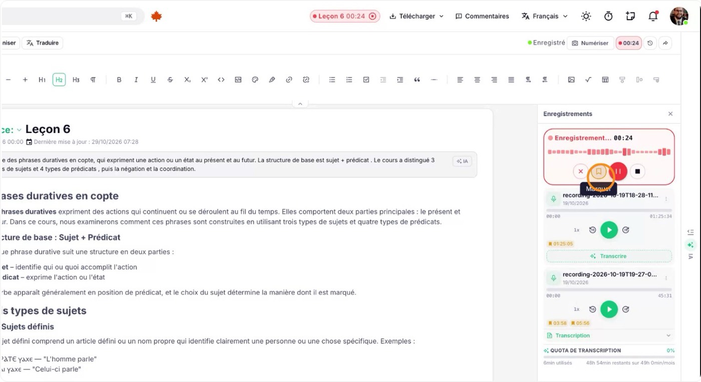This screenshot has height=382, width=701.
Task: Toggle underline formatting
Action: [x=153, y=79]
